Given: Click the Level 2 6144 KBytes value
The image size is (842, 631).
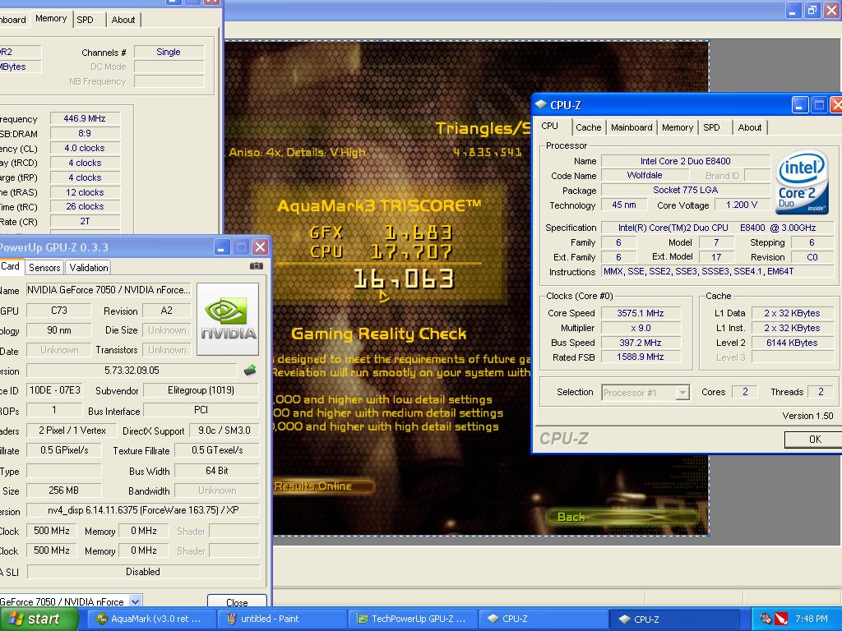Looking at the screenshot, I should tap(792, 343).
